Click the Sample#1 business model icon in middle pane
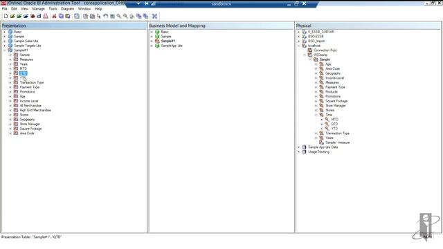The height and width of the screenshot is (249, 443). pos(157,41)
